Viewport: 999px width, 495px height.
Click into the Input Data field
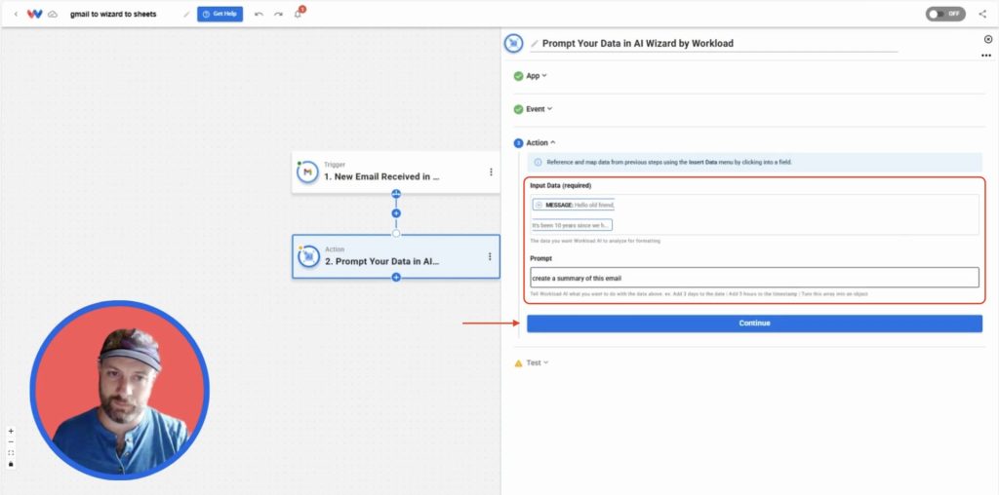[754, 214]
